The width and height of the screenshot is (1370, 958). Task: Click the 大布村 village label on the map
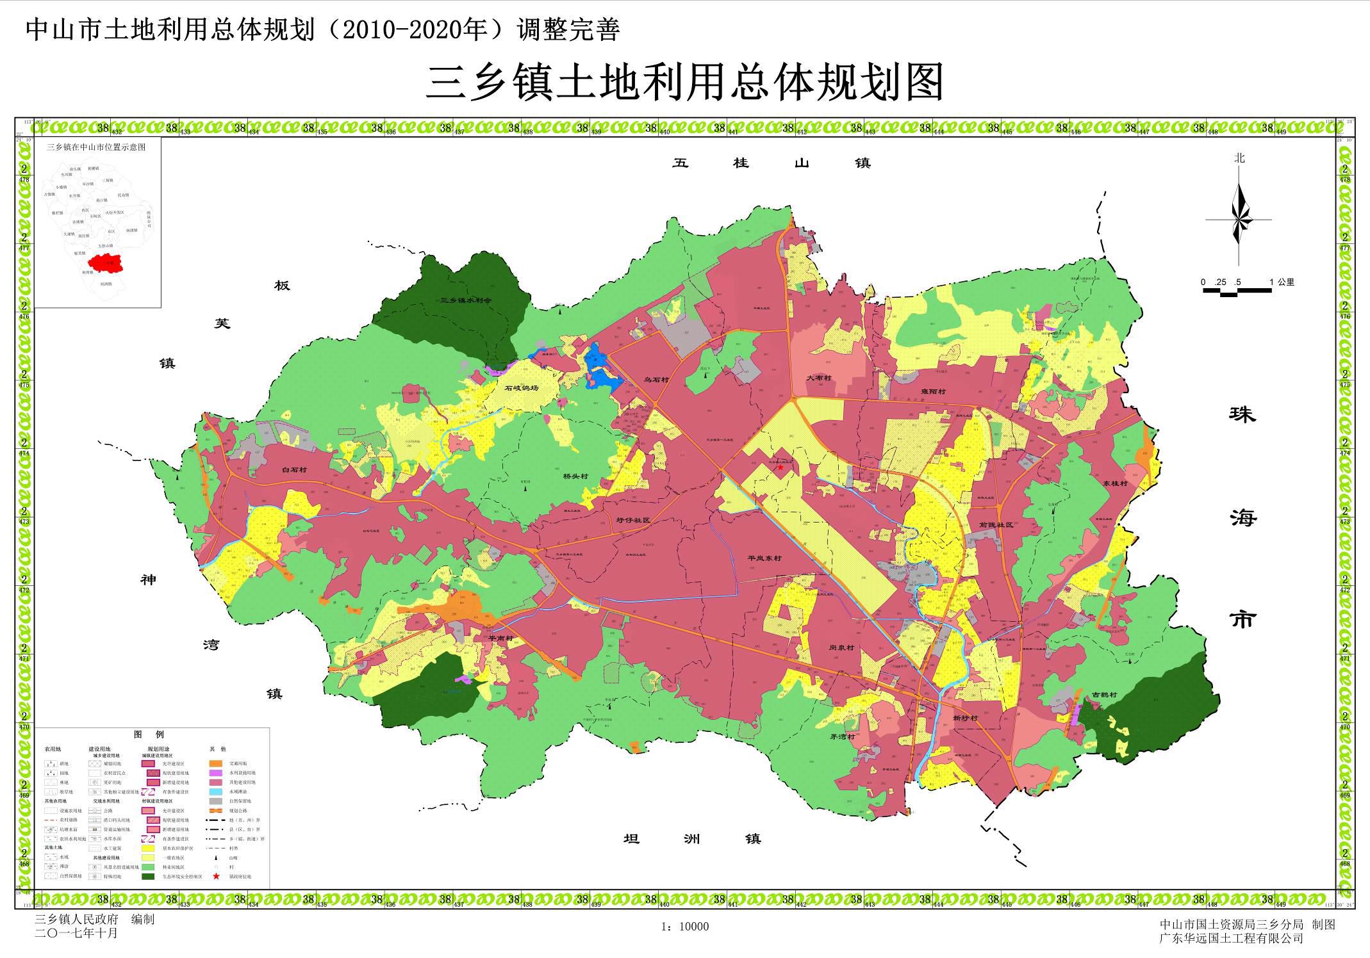pos(818,378)
